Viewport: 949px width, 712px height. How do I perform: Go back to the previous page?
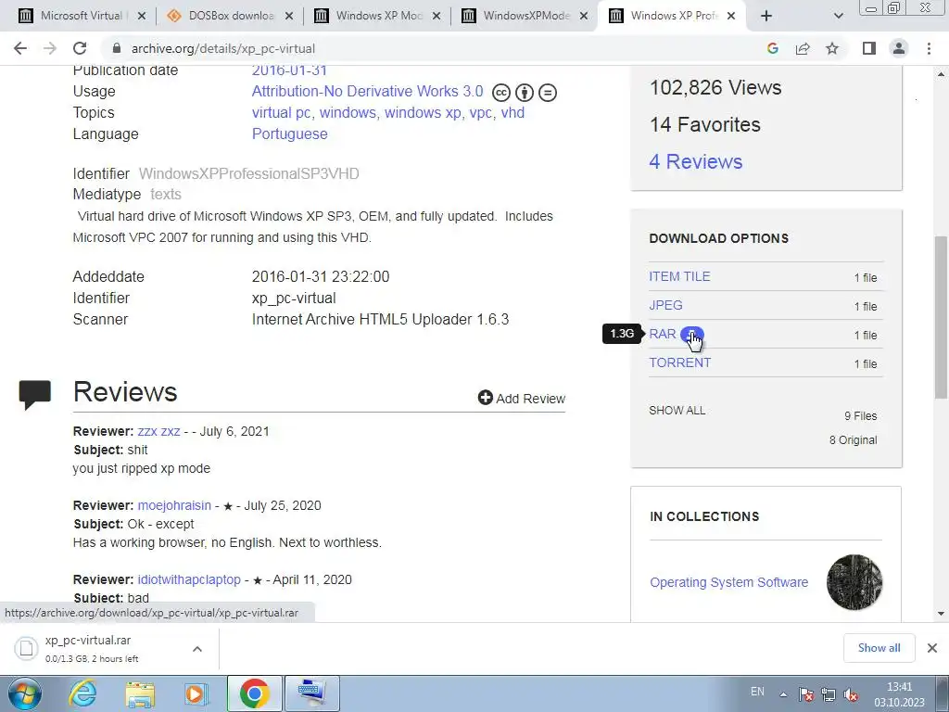20,48
